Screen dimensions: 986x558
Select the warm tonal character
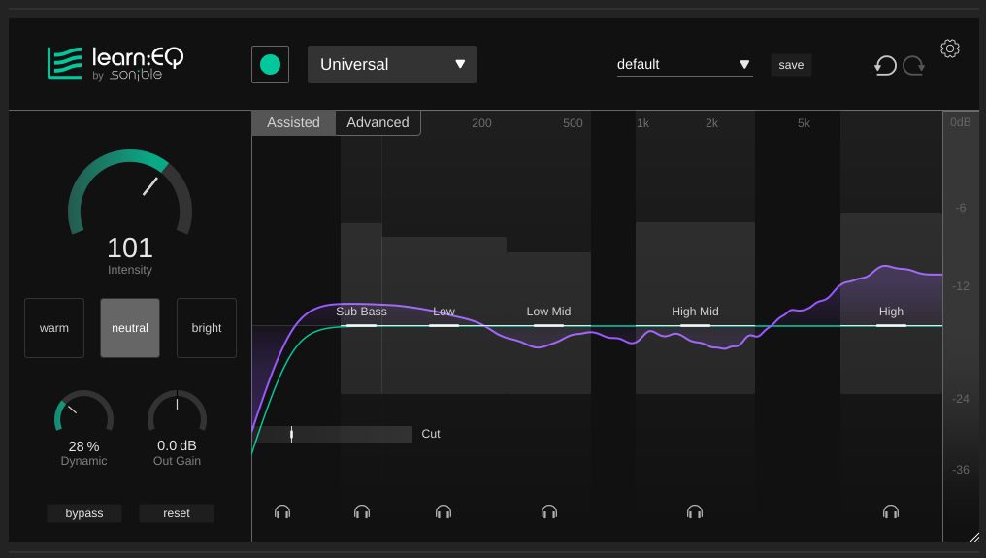coord(54,328)
